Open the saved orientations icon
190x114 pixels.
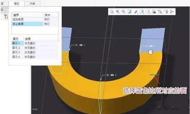tap(148, 12)
